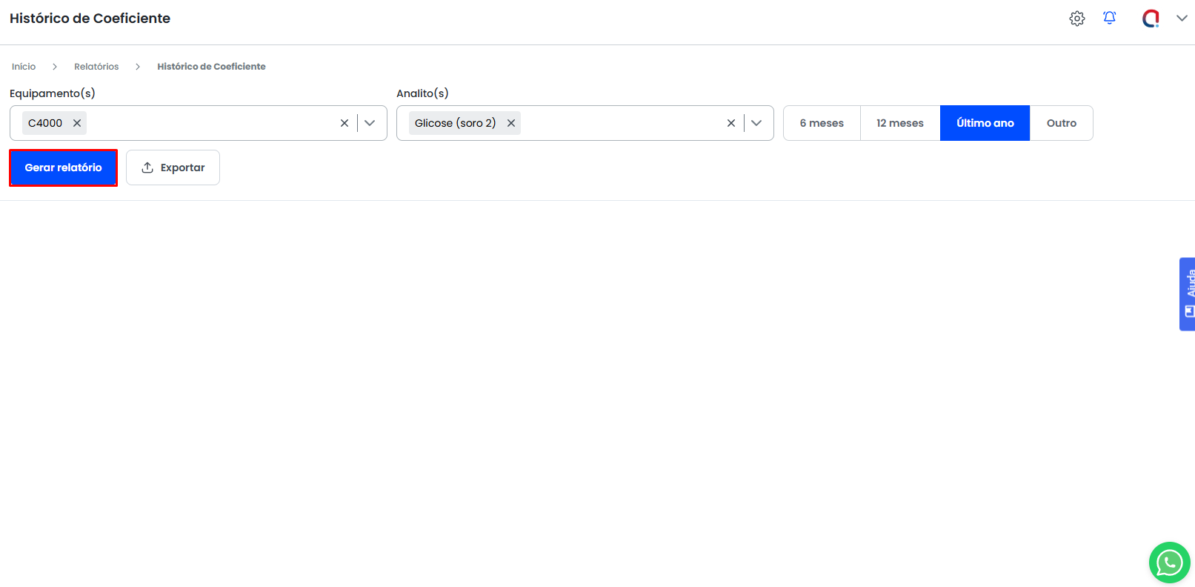
Task: Go to Início in breadcrumb
Action: [24, 67]
